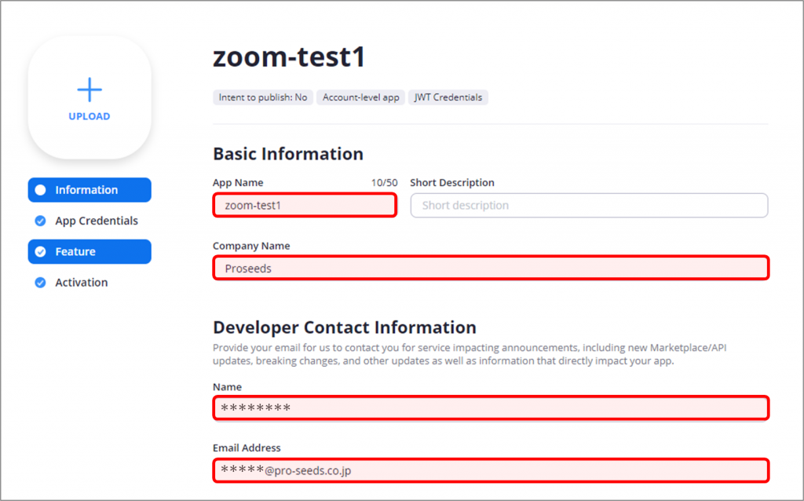The image size is (804, 501).
Task: Click the 10/50 character counter
Action: pyautogui.click(x=384, y=183)
